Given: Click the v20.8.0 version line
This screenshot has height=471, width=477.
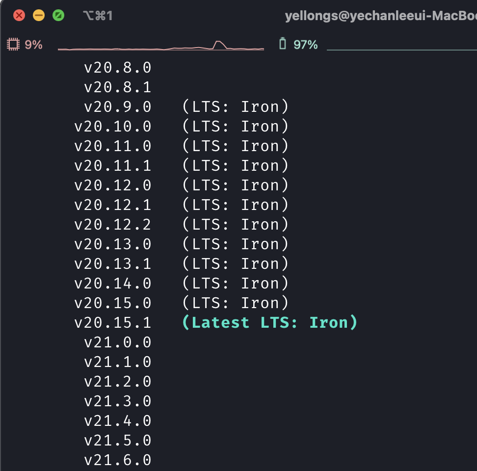Looking at the screenshot, I should click(118, 68).
